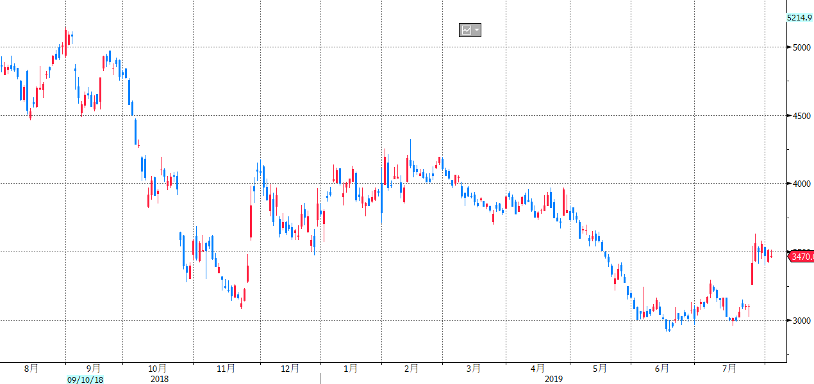The image size is (814, 384).
Task: Choose the 4月 month axis label
Action: (x=538, y=369)
